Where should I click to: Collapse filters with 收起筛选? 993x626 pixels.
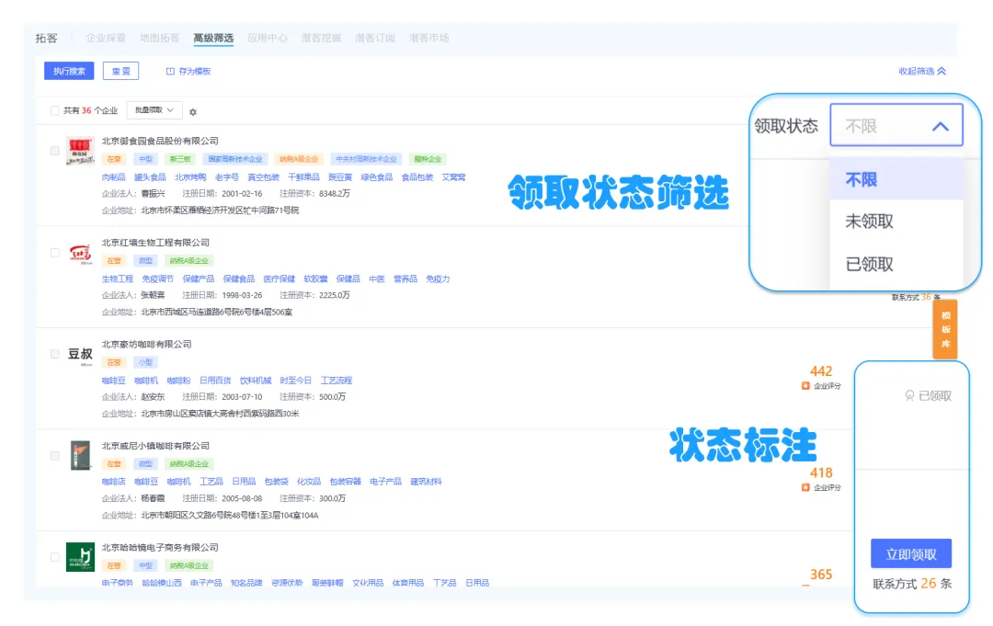pos(921,71)
